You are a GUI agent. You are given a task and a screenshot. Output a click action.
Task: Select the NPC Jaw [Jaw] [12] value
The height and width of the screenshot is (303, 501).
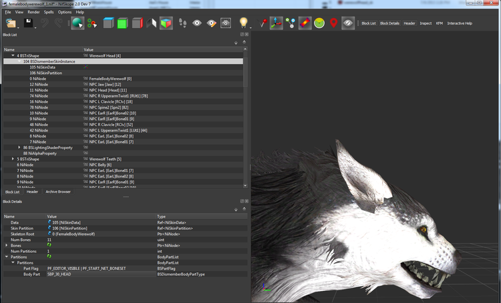click(105, 84)
